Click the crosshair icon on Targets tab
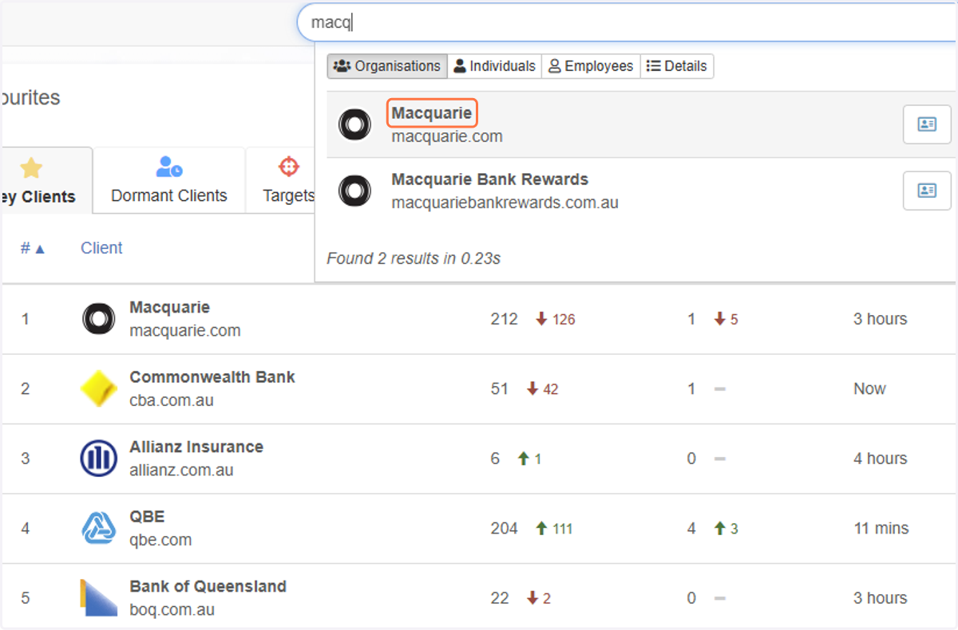Screen dimensions: 958x630 [288, 167]
